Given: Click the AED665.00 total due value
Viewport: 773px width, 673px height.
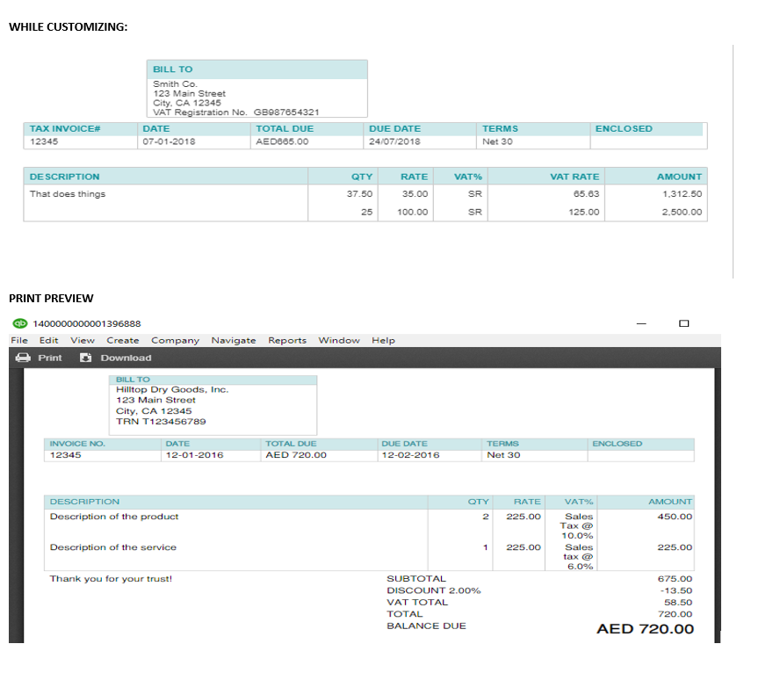Looking at the screenshot, I should pyautogui.click(x=282, y=141).
